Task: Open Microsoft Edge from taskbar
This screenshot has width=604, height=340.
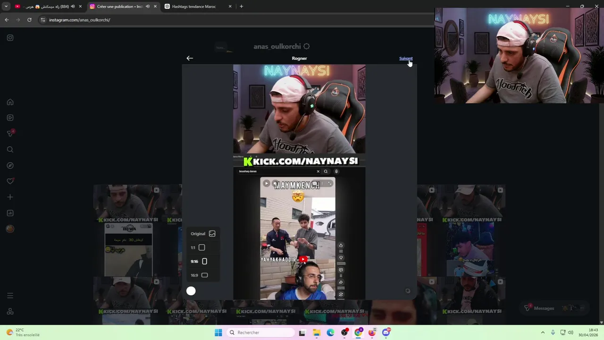Action: pyautogui.click(x=330, y=332)
